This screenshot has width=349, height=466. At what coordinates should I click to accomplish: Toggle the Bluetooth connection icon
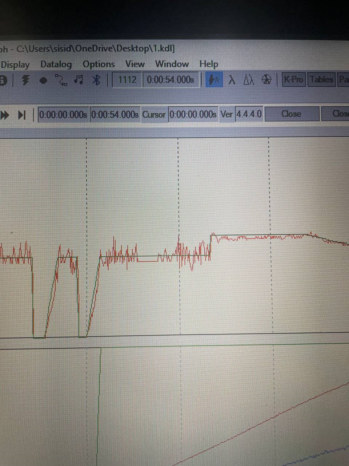(96, 80)
